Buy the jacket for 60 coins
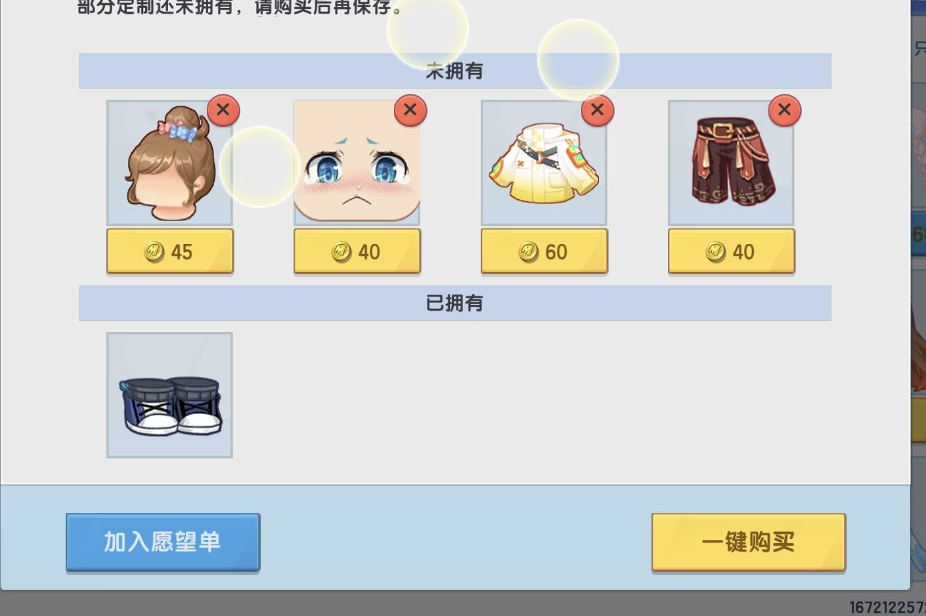This screenshot has width=926, height=616. tap(544, 251)
